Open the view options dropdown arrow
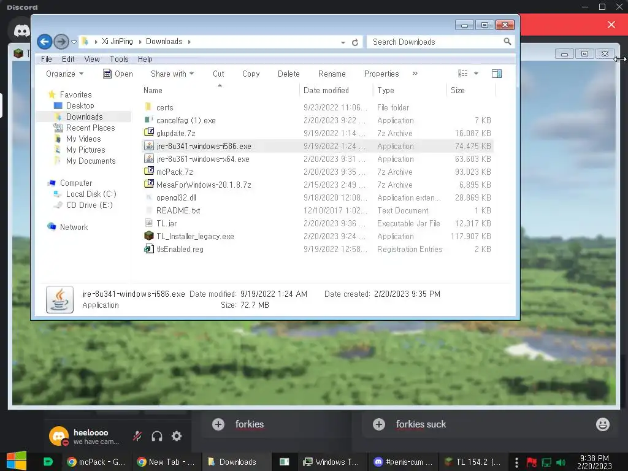 click(476, 74)
